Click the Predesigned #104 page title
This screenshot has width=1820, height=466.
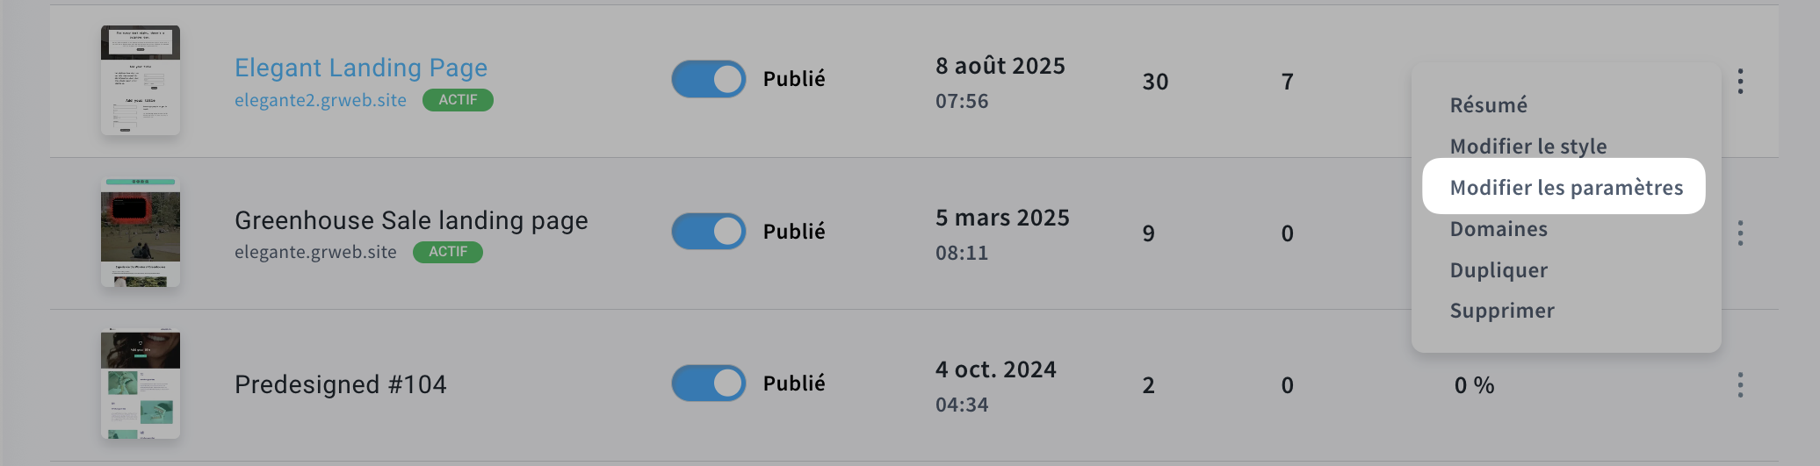[340, 384]
